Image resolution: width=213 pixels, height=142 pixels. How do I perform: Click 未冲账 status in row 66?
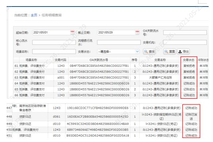204,95
